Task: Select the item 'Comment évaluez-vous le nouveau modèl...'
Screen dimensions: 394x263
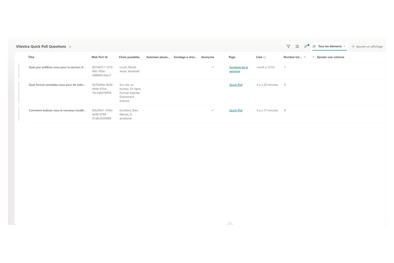Action: tap(57, 110)
